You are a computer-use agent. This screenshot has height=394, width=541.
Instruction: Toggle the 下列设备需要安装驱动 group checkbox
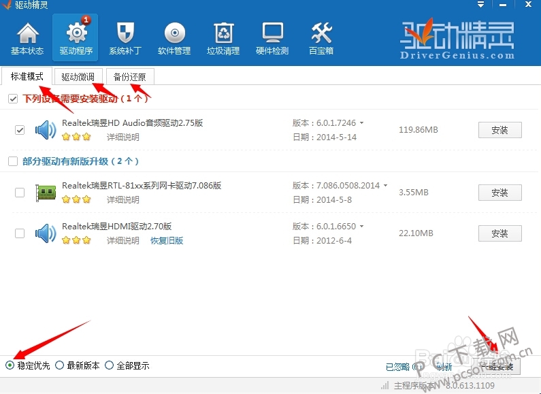[x=13, y=99]
